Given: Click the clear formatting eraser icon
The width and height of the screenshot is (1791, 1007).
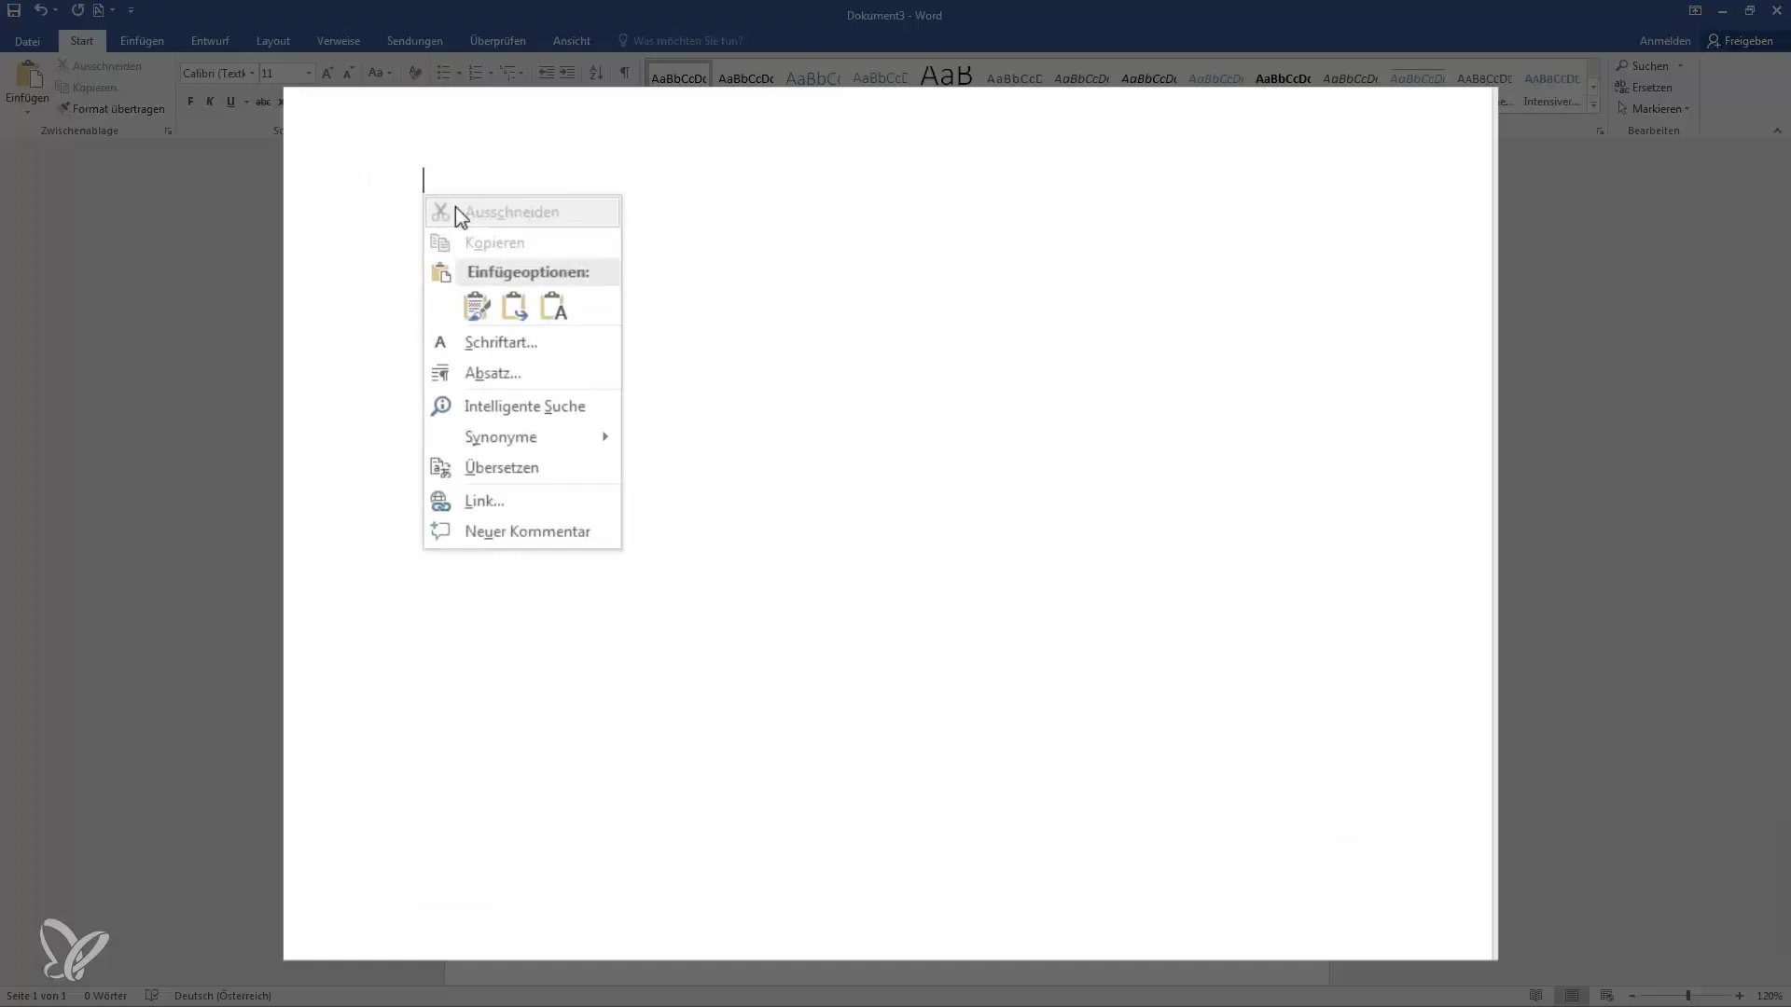Looking at the screenshot, I should click(x=415, y=73).
